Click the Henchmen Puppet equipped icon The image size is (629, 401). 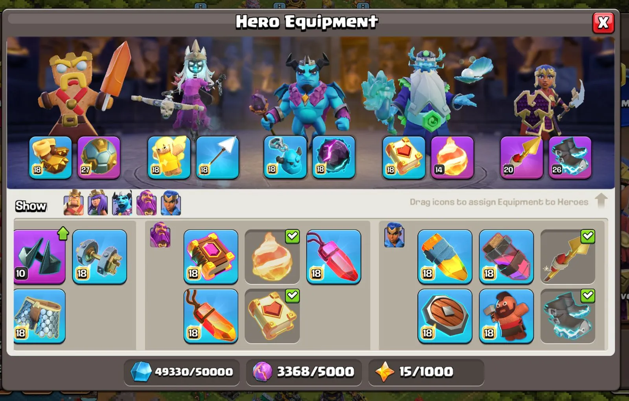[x=285, y=158]
